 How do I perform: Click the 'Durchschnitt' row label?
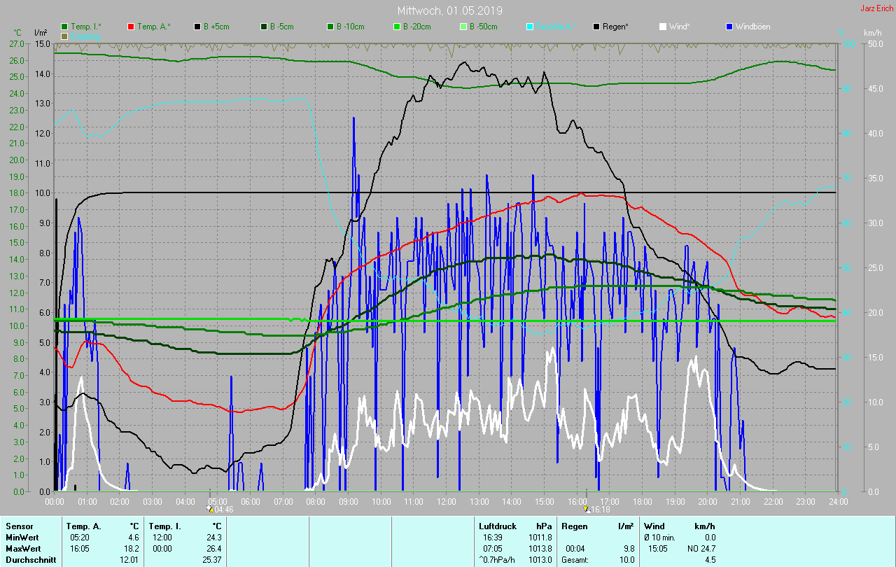pos(31,560)
